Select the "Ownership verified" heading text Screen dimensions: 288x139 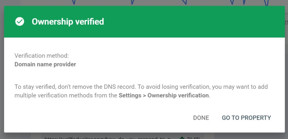tap(68, 22)
